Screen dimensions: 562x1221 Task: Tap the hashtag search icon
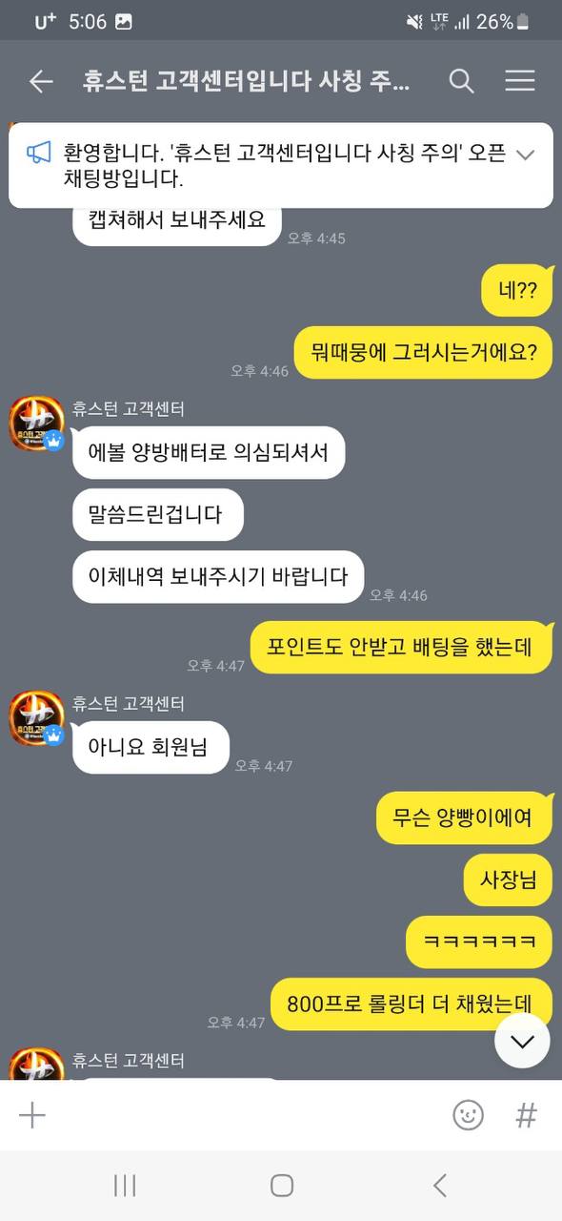[x=526, y=1115]
